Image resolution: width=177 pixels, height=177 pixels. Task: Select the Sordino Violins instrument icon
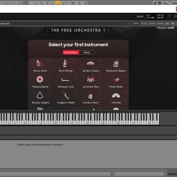pyautogui.click(x=90, y=63)
